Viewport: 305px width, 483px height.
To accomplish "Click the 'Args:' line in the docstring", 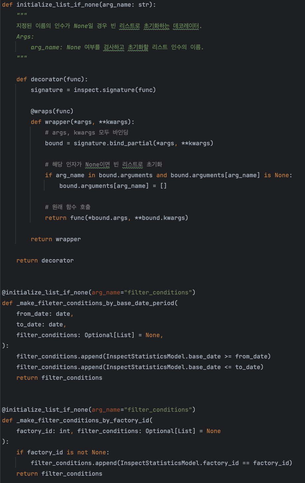I will coord(25,37).
